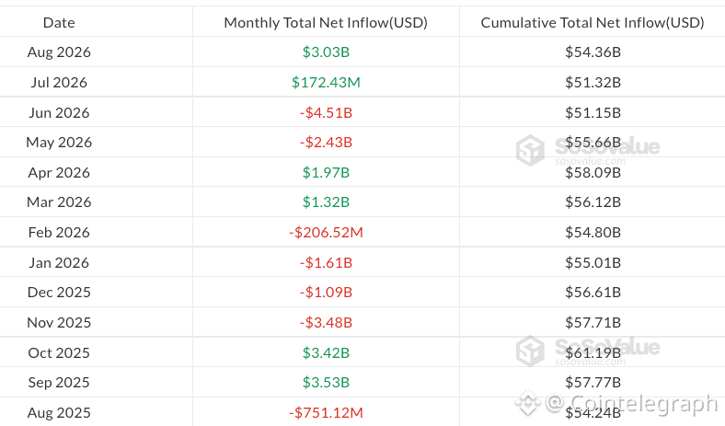Click the Mar 2026 date cell

point(59,202)
